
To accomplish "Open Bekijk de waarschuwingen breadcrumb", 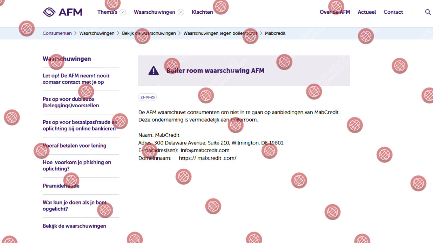I will click(x=149, y=33).
